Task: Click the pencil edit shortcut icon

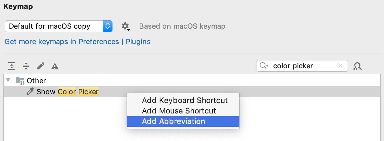Action: coord(41,66)
